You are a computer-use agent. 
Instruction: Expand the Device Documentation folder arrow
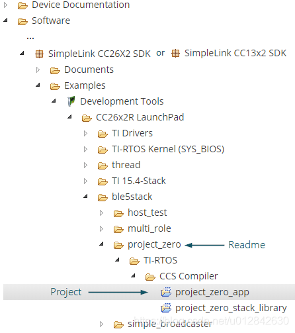click(6, 5)
